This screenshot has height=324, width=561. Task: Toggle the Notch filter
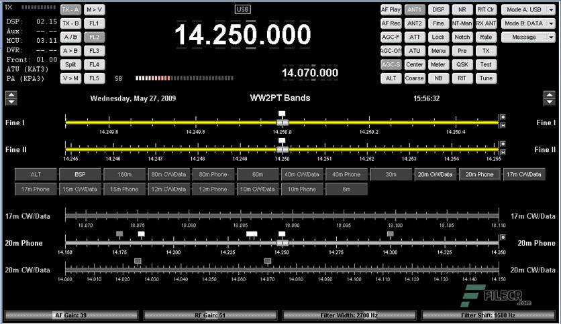(x=462, y=37)
